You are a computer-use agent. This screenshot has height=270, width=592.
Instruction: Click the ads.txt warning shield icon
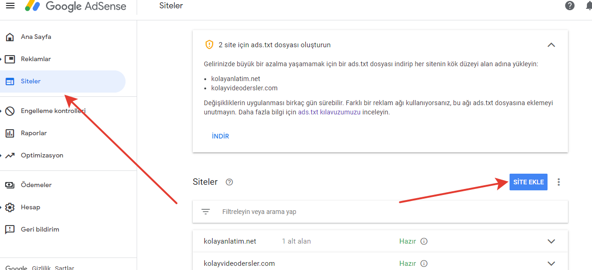click(x=209, y=45)
